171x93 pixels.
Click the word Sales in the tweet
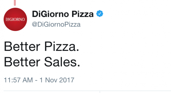[x=62, y=62]
